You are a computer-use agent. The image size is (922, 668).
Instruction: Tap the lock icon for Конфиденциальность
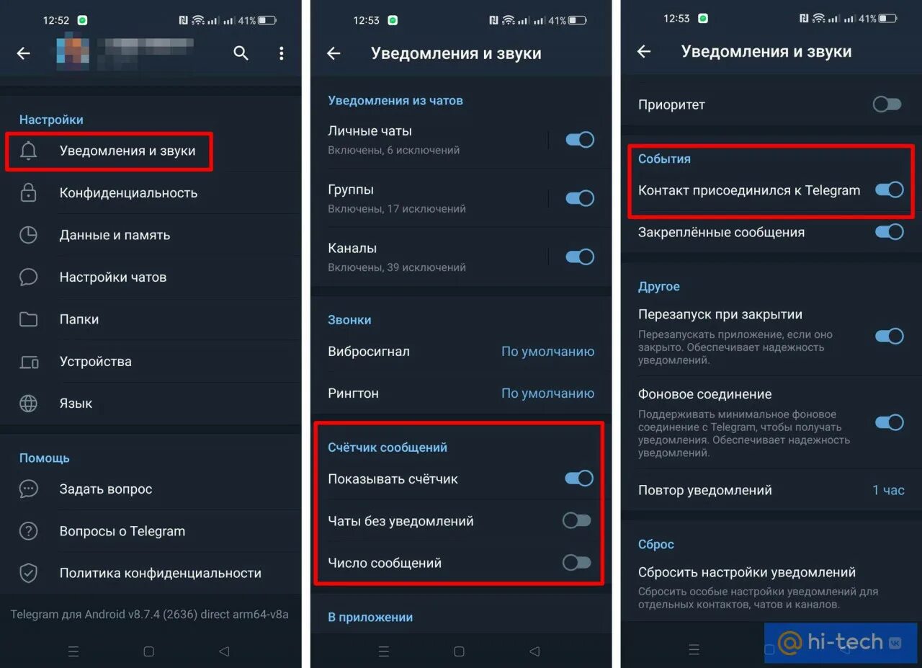28,192
